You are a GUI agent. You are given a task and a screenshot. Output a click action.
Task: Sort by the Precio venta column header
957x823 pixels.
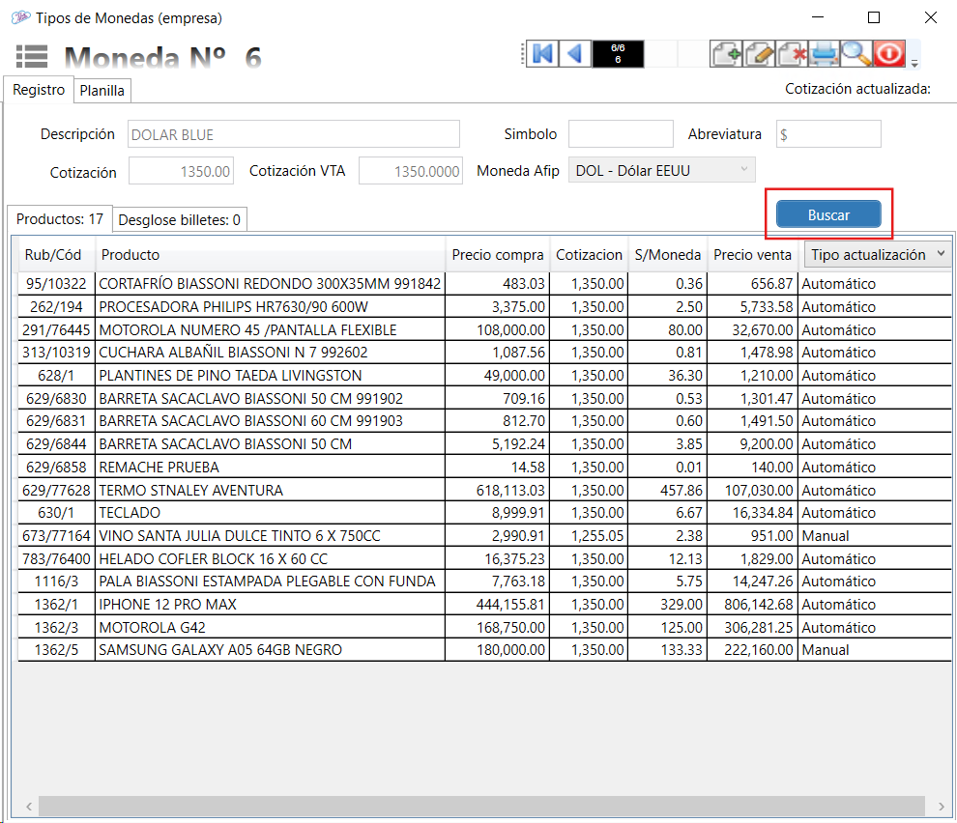[752, 255]
